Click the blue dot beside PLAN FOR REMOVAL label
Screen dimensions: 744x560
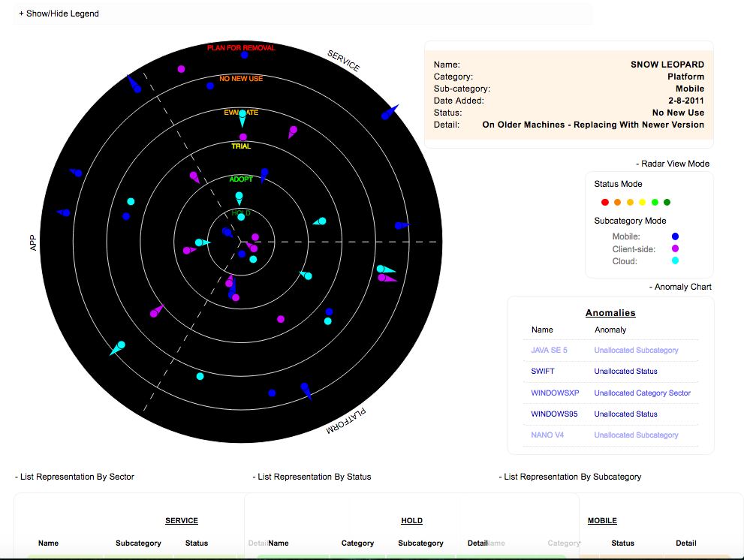(x=244, y=55)
